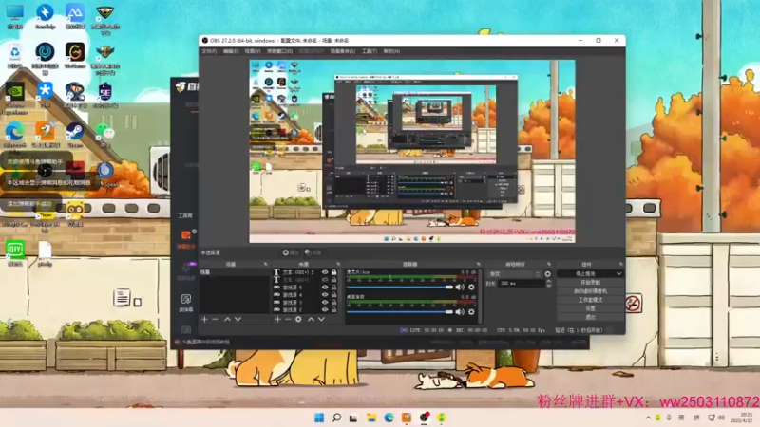Unlock the 文本 (GDI+) 2 source
Image resolution: width=760 pixels, height=427 pixels.
click(334, 272)
